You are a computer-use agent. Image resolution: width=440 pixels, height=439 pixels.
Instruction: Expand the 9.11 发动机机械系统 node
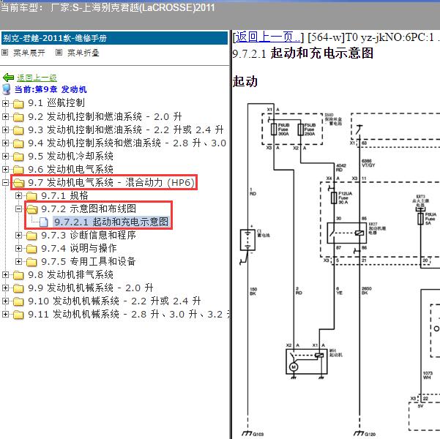5,314
